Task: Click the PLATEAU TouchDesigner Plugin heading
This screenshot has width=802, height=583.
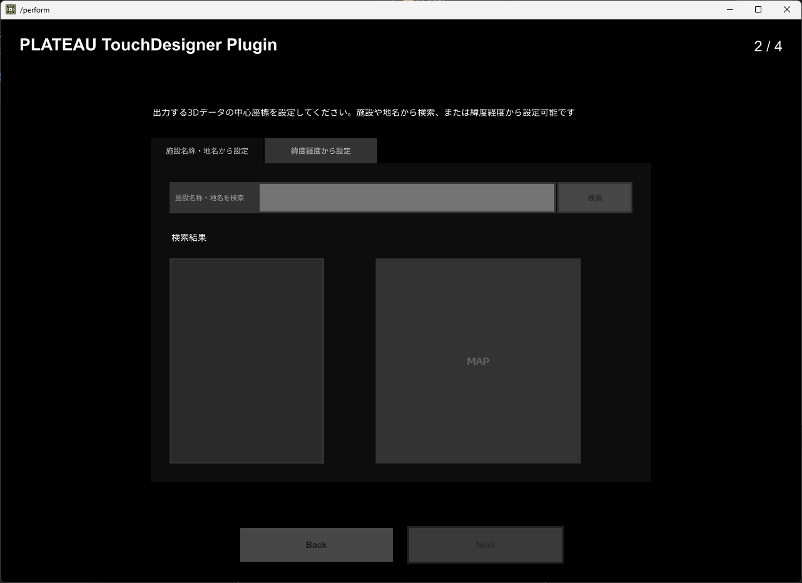Action: click(x=148, y=44)
